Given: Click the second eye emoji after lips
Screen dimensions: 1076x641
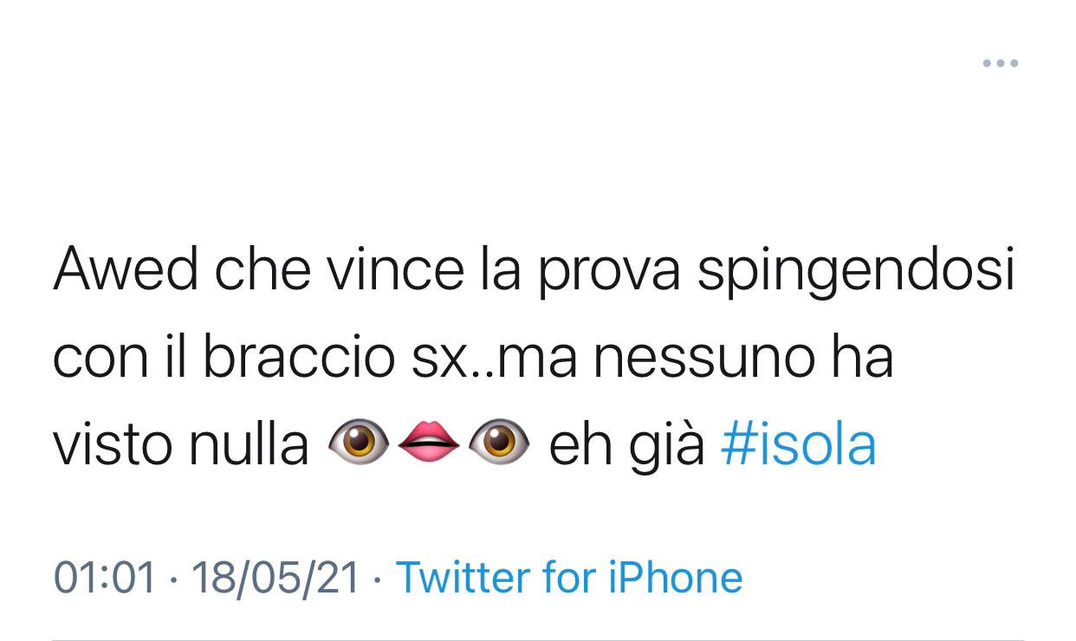Looking at the screenshot, I should pos(498,443).
